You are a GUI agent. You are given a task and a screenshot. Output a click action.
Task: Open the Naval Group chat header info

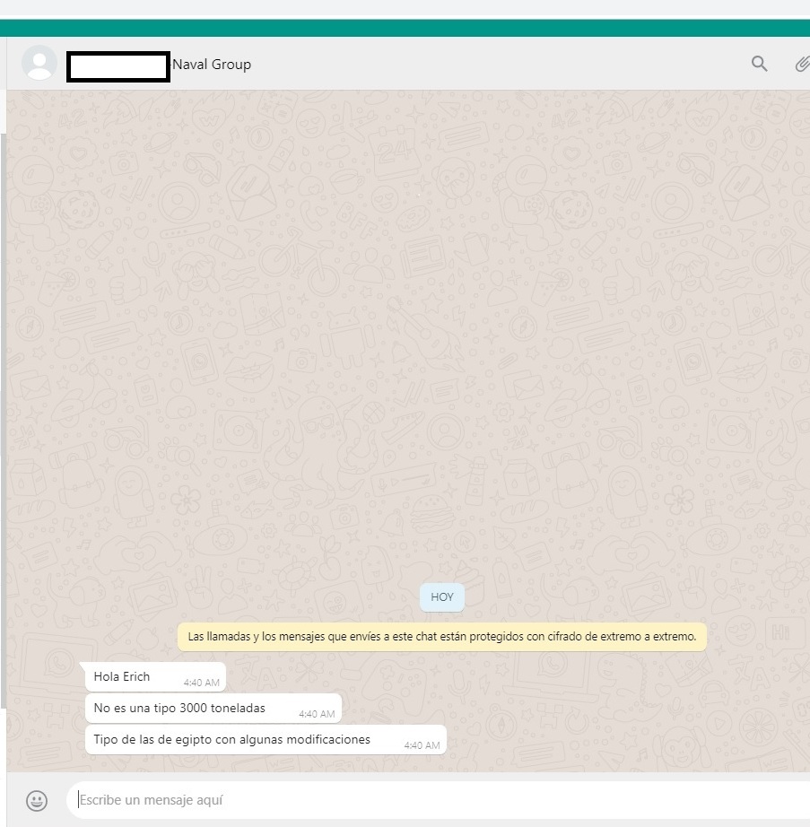(x=212, y=65)
